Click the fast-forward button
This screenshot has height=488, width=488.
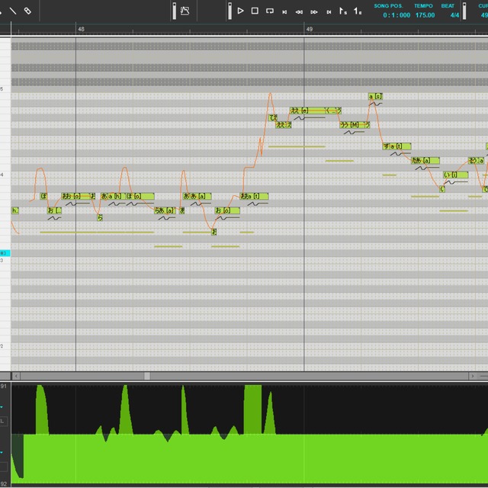click(313, 11)
